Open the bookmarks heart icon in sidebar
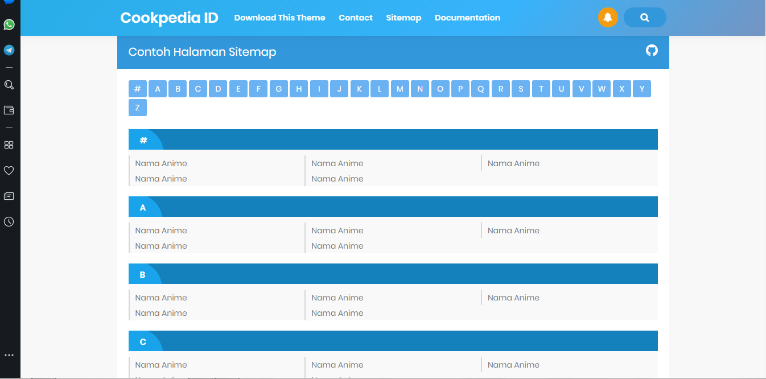The height and width of the screenshot is (379, 766). coord(9,170)
